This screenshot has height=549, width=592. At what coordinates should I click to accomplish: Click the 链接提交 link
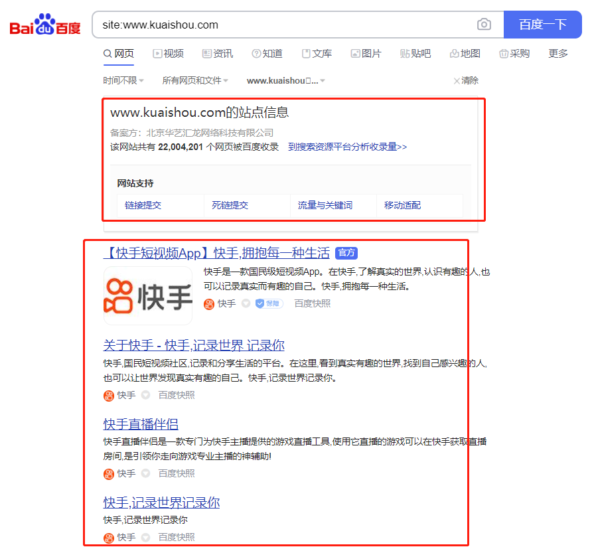[143, 205]
